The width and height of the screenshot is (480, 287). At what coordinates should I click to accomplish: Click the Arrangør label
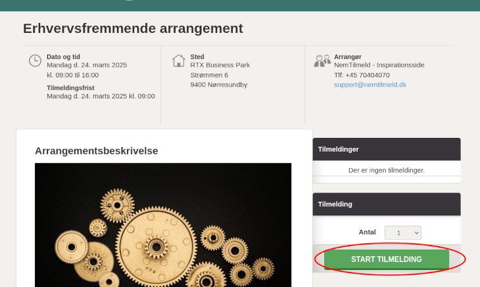[x=347, y=57]
